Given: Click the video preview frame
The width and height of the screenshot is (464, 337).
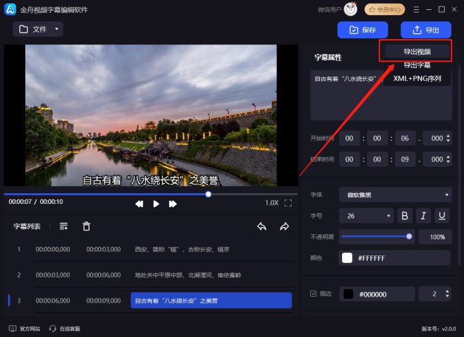Looking at the screenshot, I should coord(151,115).
